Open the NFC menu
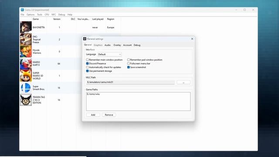 54,14
